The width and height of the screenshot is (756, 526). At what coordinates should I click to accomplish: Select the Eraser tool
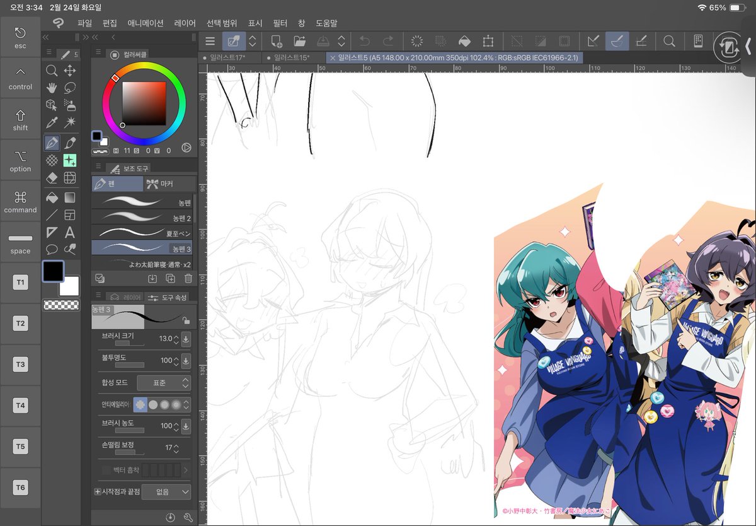coord(52,178)
